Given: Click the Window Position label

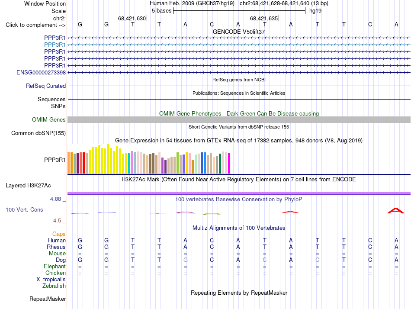Looking at the screenshot, I should (x=45, y=3).
